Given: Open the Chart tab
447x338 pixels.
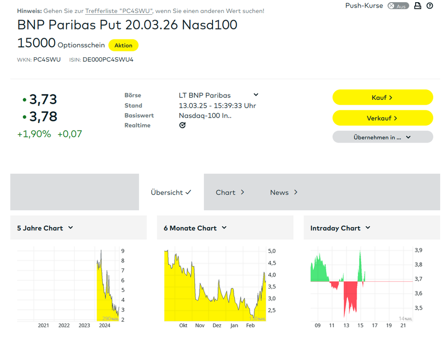Looking at the screenshot, I should tap(230, 192).
